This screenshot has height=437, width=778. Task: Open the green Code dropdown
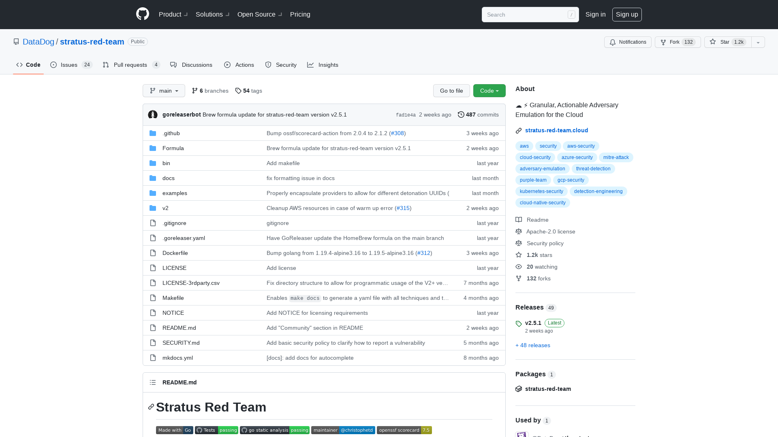(x=489, y=91)
